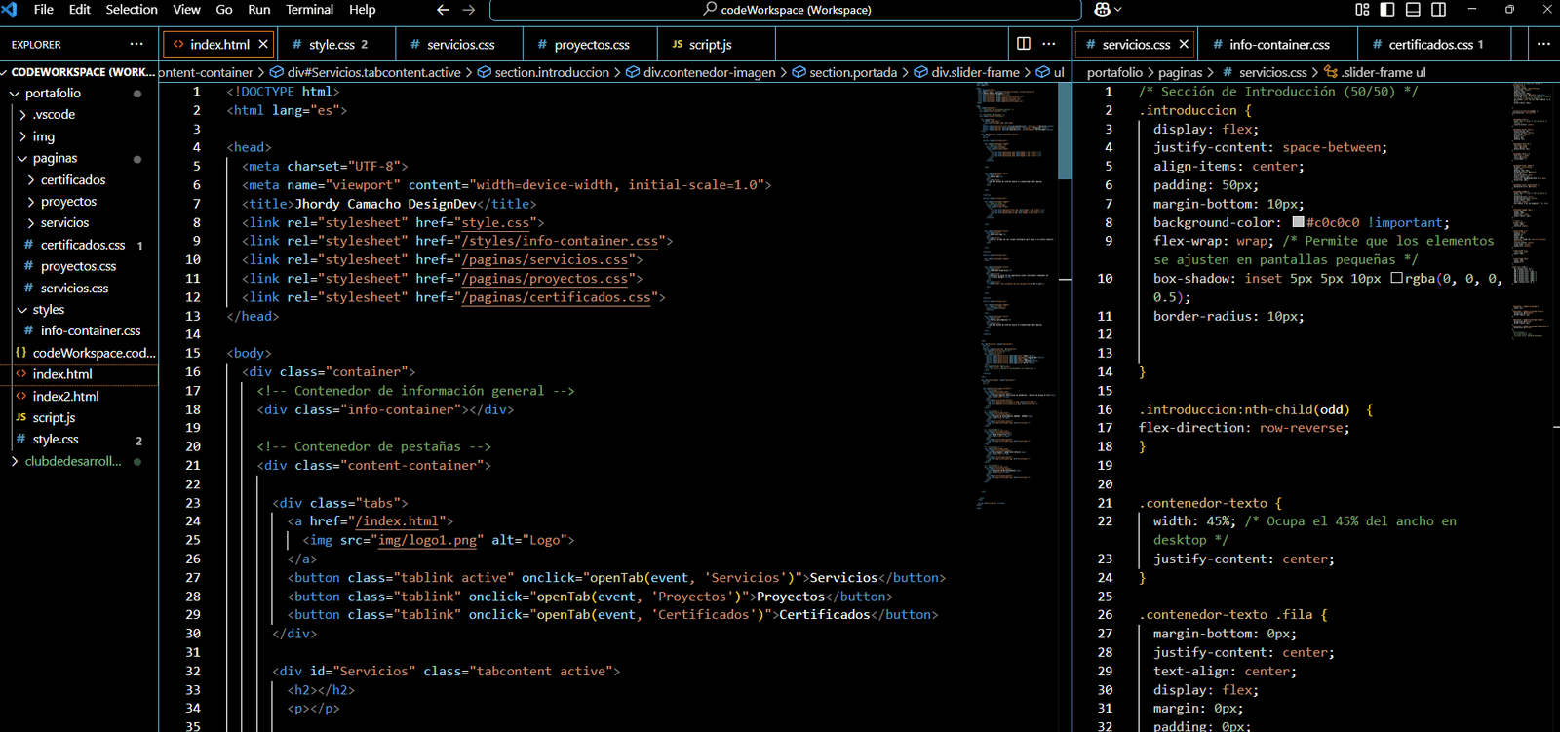Open proyectos.css in the Explorer
The height and width of the screenshot is (732, 1560).
[79, 266]
